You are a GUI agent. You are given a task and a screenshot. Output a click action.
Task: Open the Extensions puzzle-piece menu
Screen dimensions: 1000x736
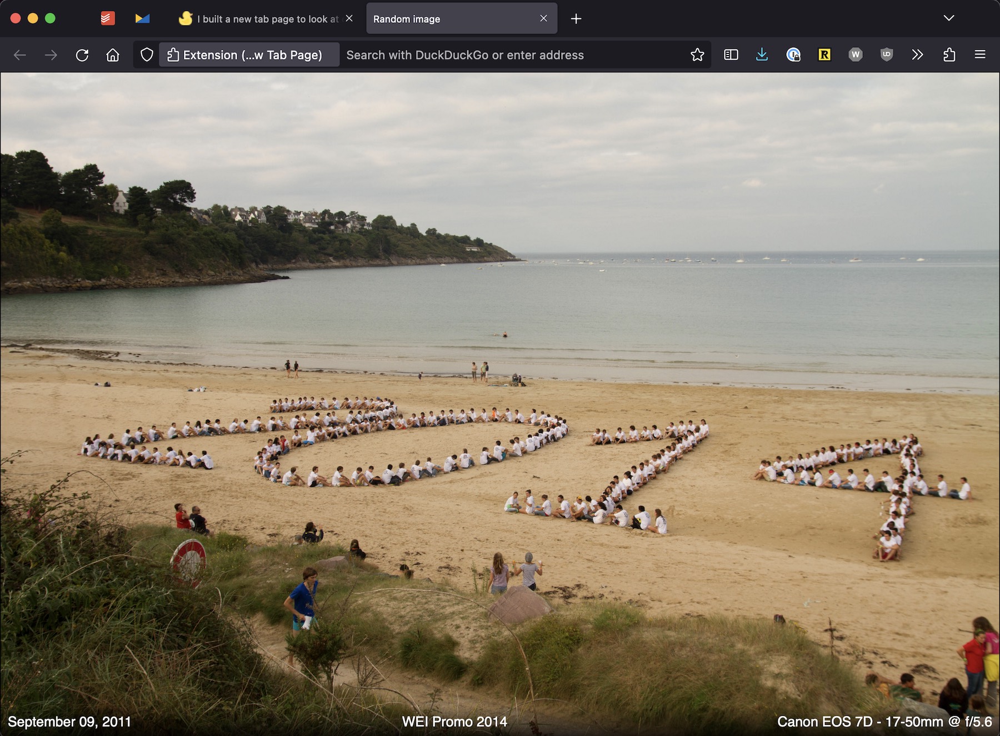click(949, 55)
